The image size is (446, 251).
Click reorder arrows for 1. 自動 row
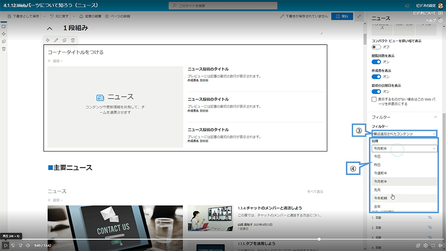tap(430, 218)
